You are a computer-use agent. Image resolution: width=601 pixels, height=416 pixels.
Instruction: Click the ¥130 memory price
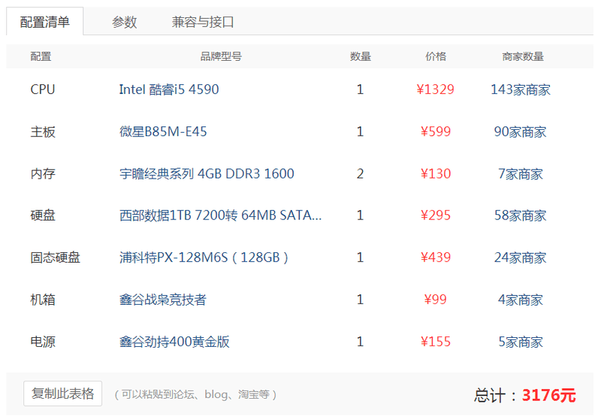436,173
